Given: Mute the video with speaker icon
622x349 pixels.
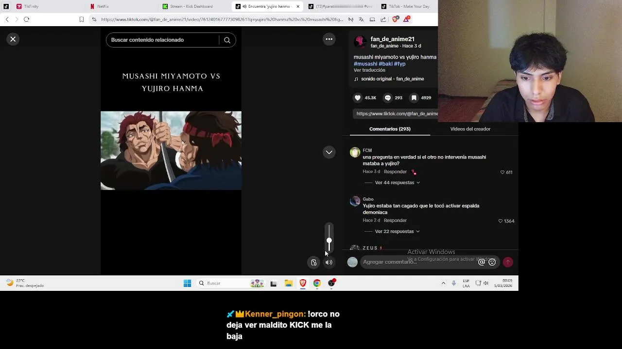Looking at the screenshot, I should (x=329, y=262).
